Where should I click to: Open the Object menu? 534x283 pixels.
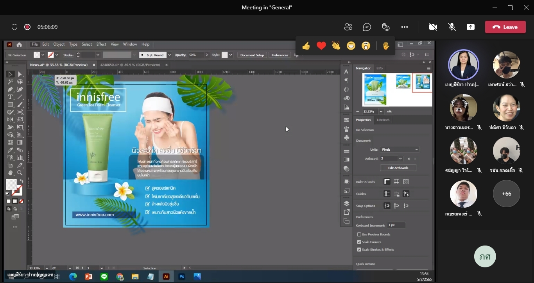pyautogui.click(x=59, y=44)
